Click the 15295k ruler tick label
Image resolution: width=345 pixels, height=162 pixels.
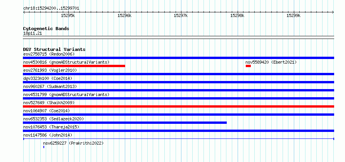coord(68,15)
